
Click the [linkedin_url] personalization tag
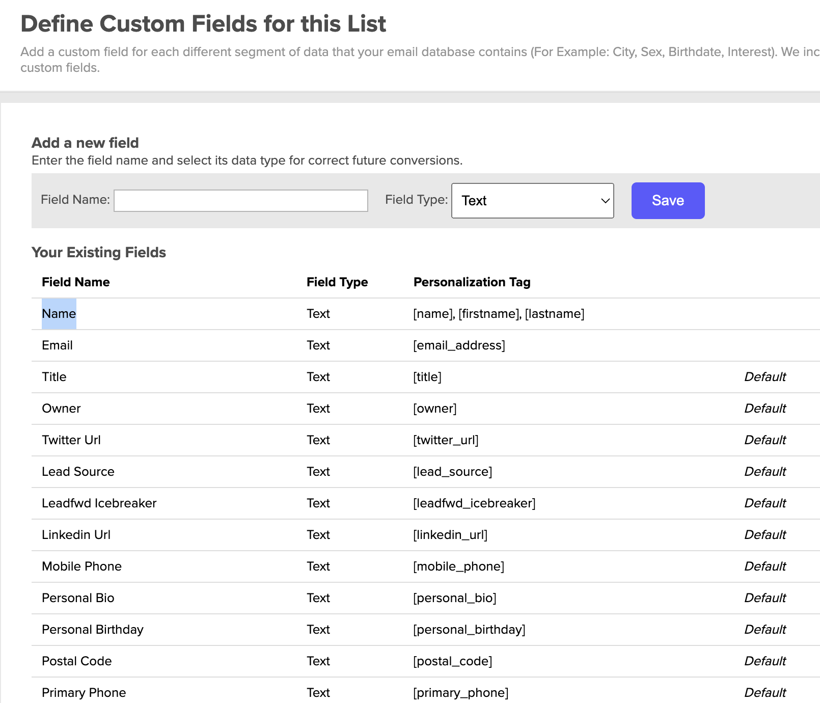(450, 535)
